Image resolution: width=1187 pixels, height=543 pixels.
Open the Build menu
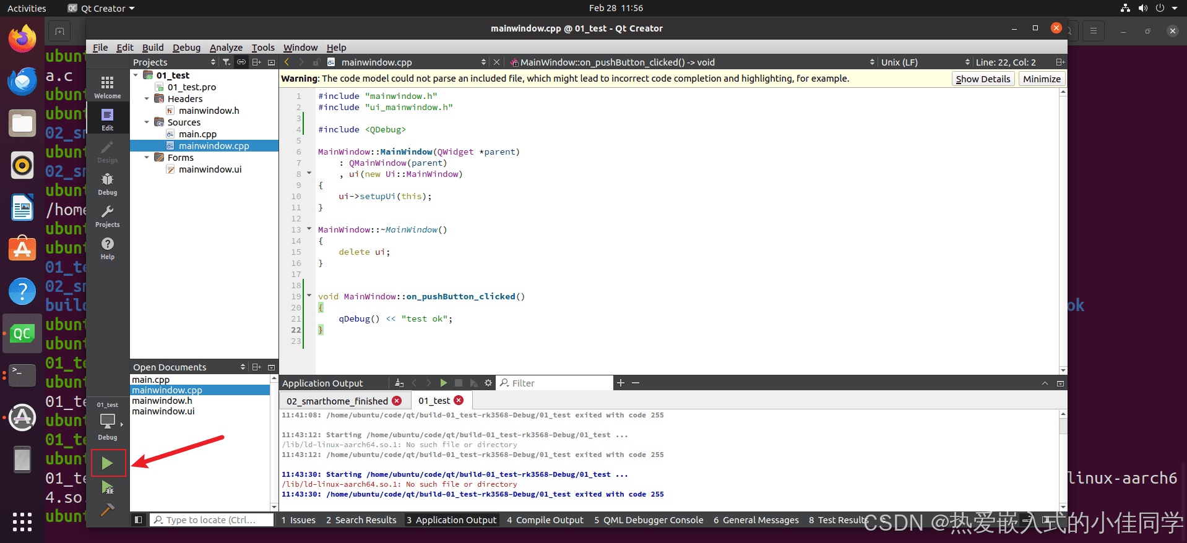point(153,48)
